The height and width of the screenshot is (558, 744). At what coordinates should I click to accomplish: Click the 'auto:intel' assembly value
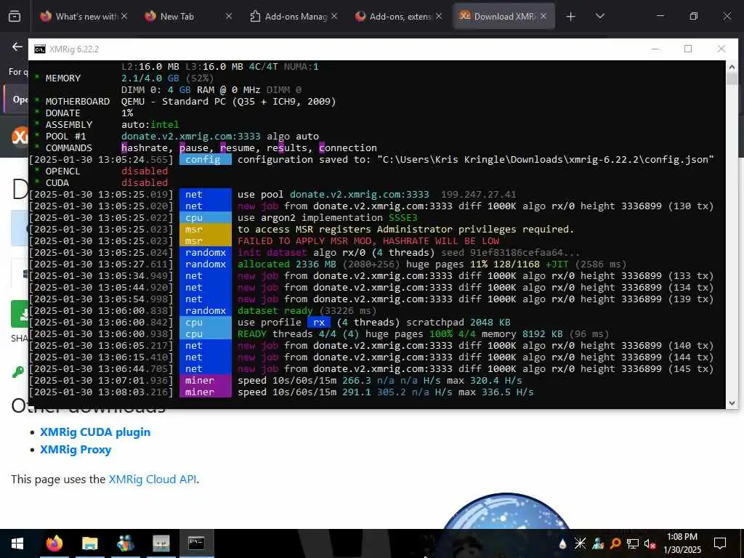click(150, 125)
